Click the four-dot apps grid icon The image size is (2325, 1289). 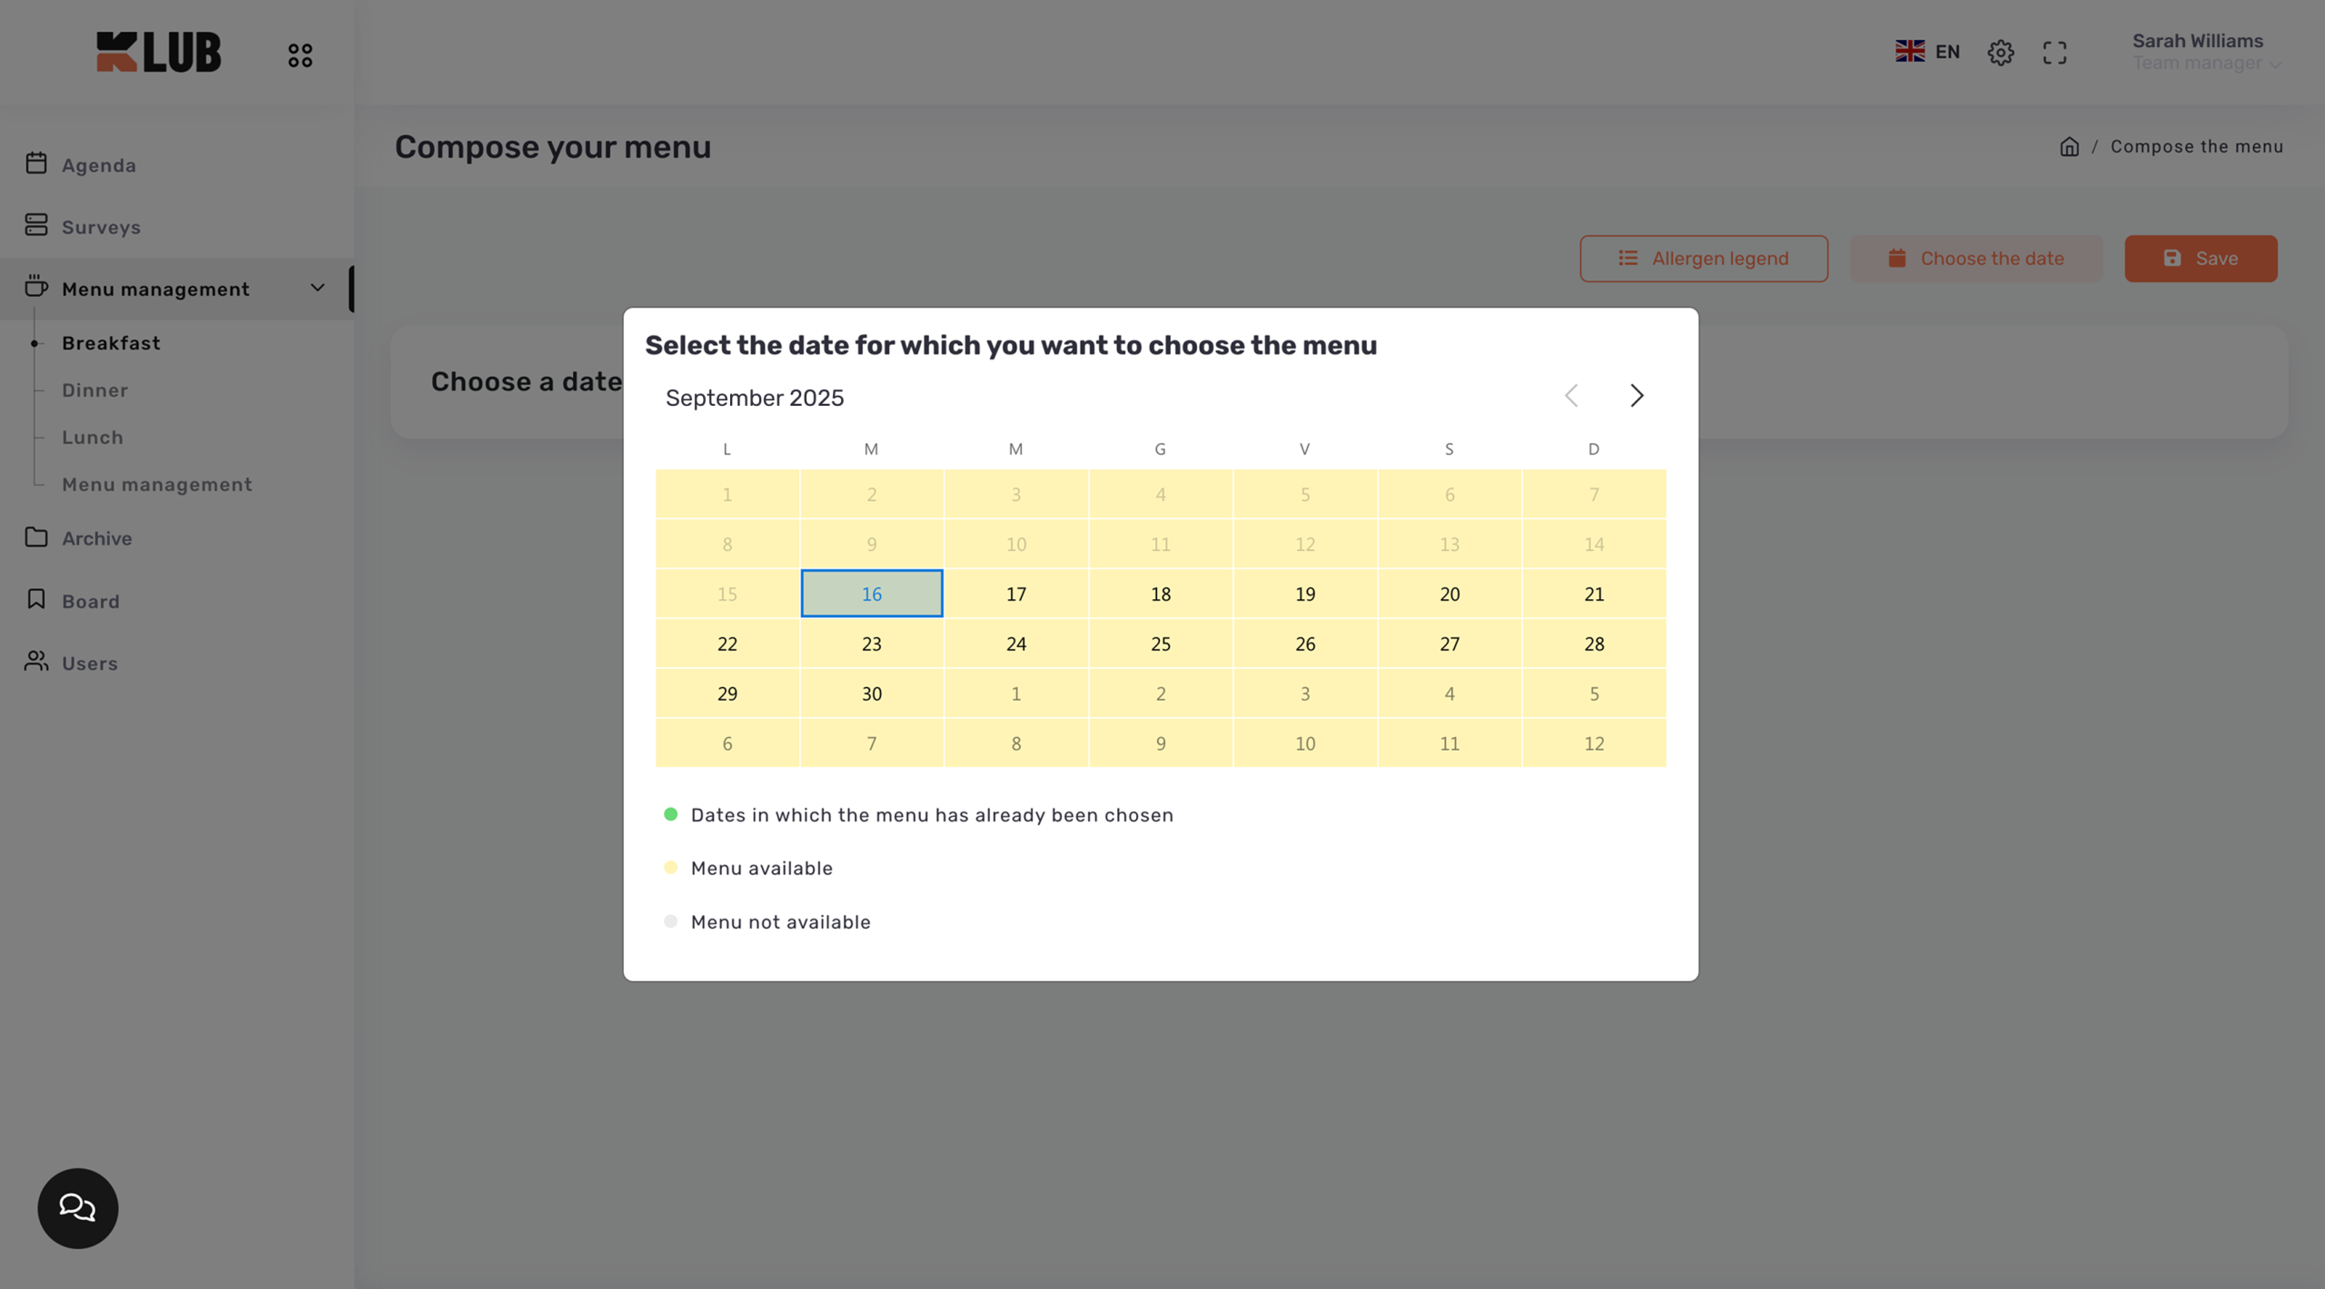pyautogui.click(x=300, y=55)
